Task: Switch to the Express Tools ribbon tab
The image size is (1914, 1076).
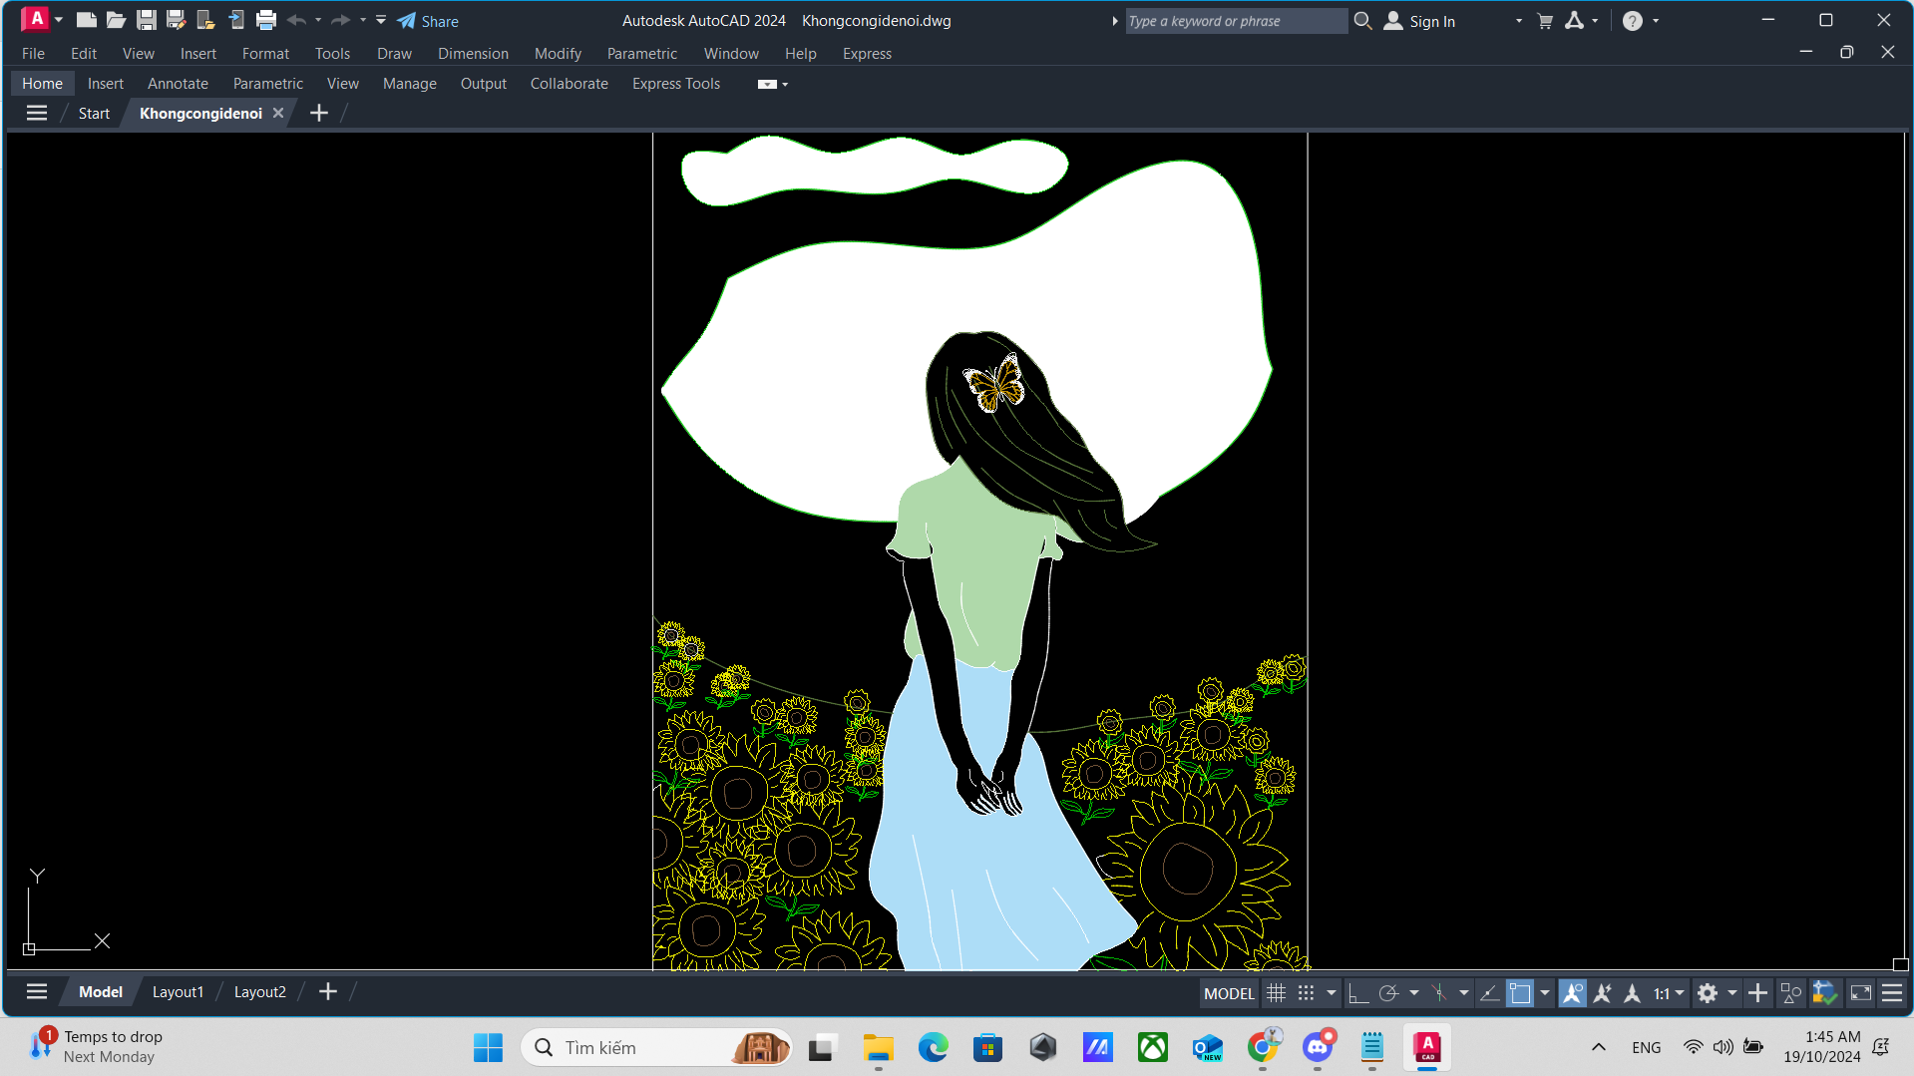Action: pos(675,84)
